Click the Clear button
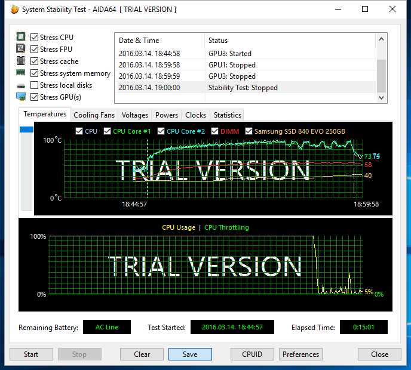This screenshot has width=411, height=370. [142, 354]
